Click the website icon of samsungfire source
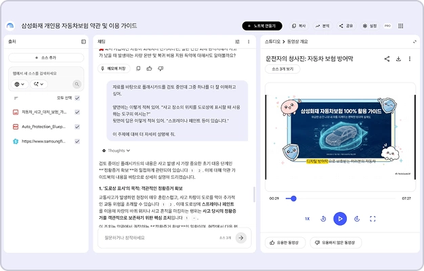 coord(16,141)
